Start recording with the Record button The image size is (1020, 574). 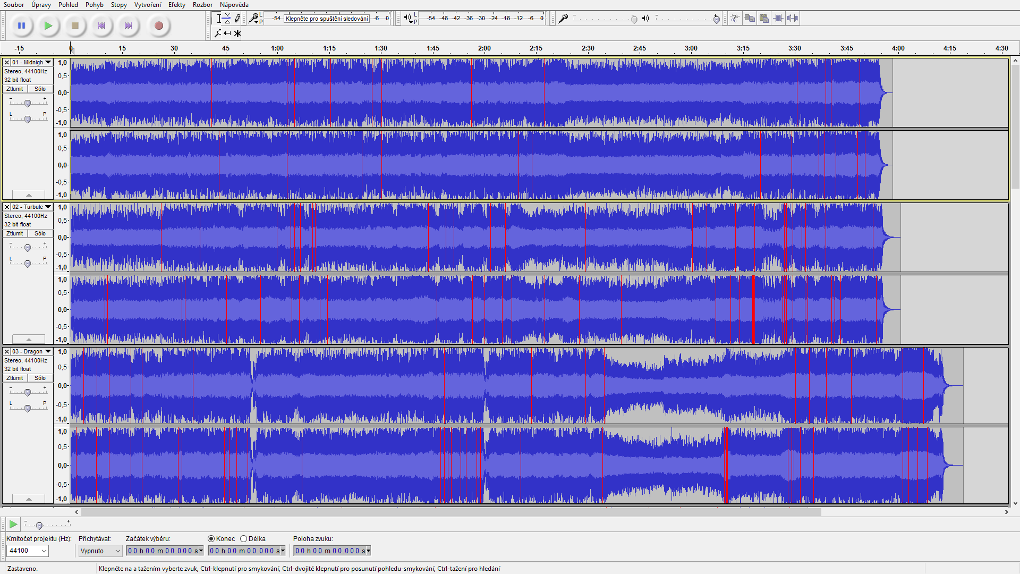click(158, 26)
